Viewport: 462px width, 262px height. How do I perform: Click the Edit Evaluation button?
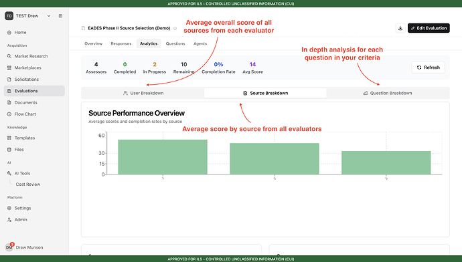pyautogui.click(x=429, y=28)
